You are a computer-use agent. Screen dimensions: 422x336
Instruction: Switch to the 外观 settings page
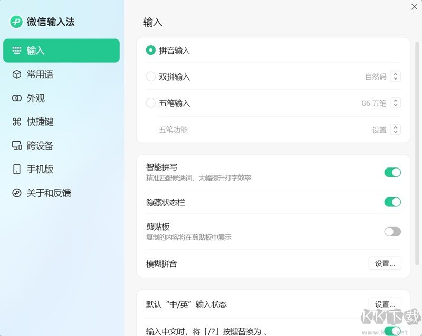[x=61, y=98]
